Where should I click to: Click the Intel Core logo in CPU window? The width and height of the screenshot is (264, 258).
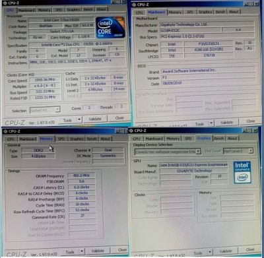[x=110, y=28]
